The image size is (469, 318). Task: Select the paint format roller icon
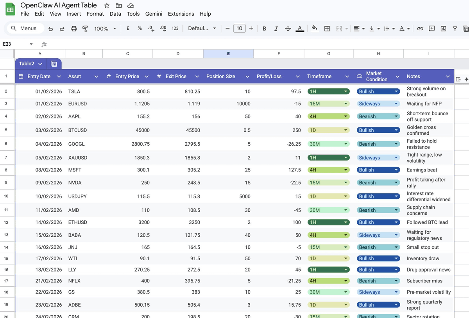click(85, 29)
